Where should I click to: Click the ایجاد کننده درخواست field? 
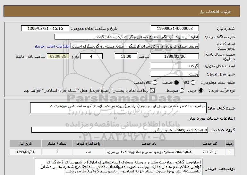click(135, 46)
